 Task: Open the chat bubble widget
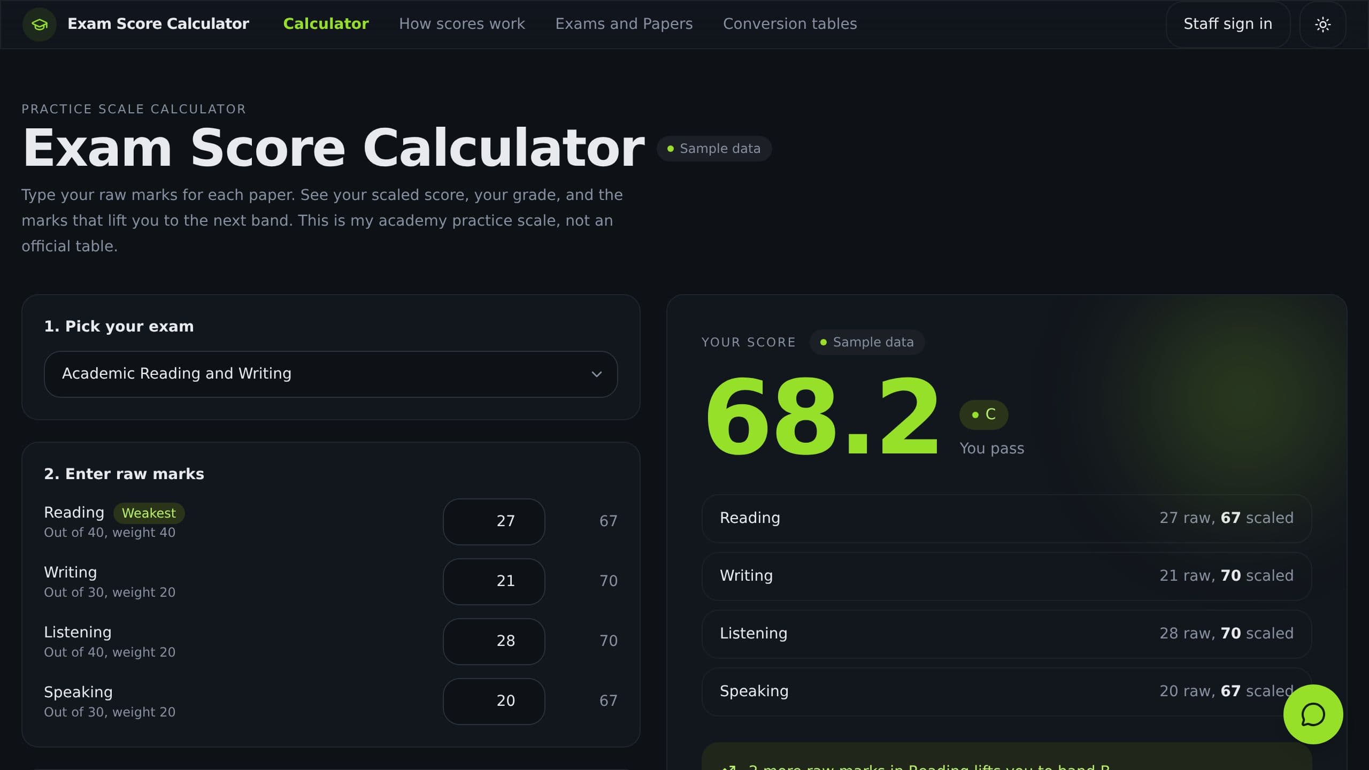tap(1313, 714)
